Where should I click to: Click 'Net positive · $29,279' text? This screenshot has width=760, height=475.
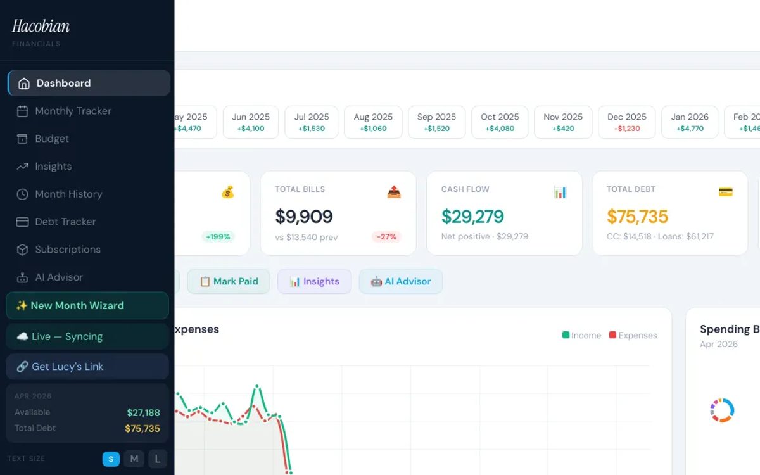pyautogui.click(x=484, y=237)
